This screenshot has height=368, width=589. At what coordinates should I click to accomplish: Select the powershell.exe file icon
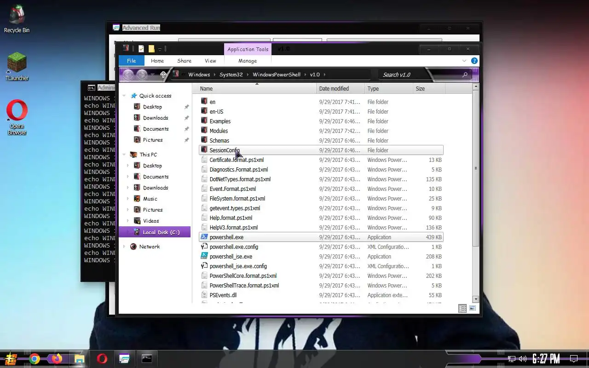click(x=204, y=237)
